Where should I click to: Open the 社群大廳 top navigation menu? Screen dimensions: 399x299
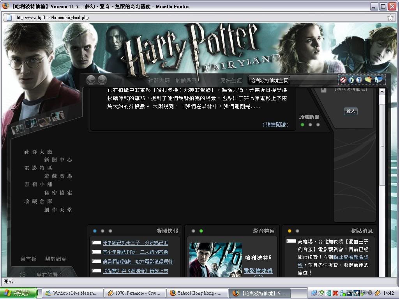pyautogui.click(x=159, y=81)
